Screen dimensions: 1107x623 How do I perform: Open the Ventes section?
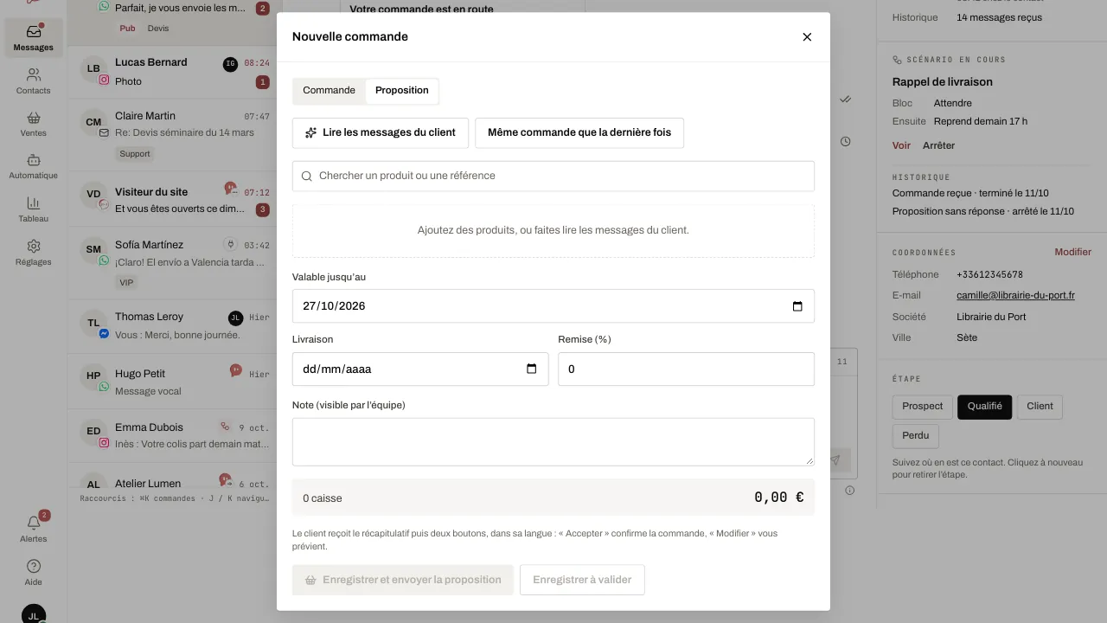pos(33,124)
